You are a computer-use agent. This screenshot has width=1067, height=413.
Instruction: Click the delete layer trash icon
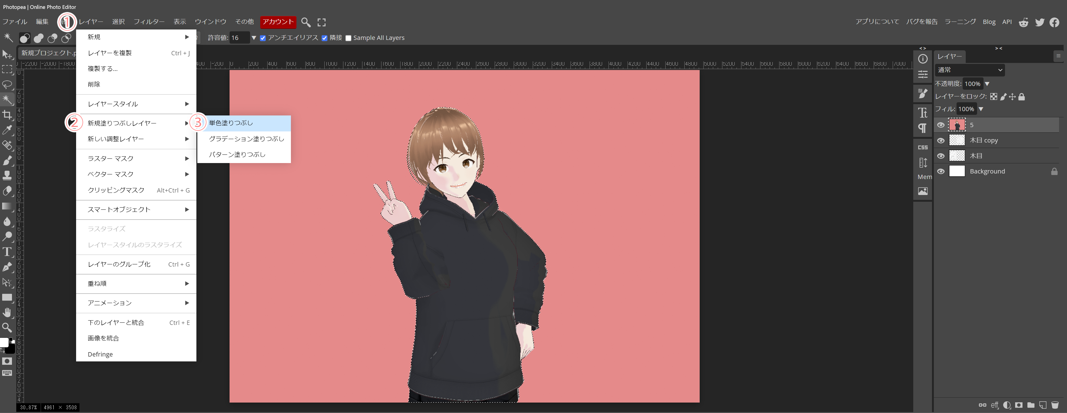click(x=1055, y=405)
